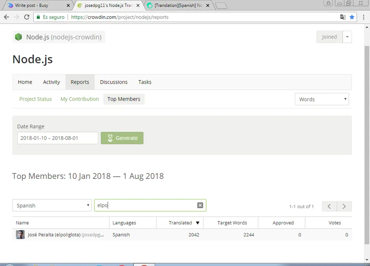Click the green secure padlock icon
The width and height of the screenshot is (370, 266).
(x=38, y=17)
